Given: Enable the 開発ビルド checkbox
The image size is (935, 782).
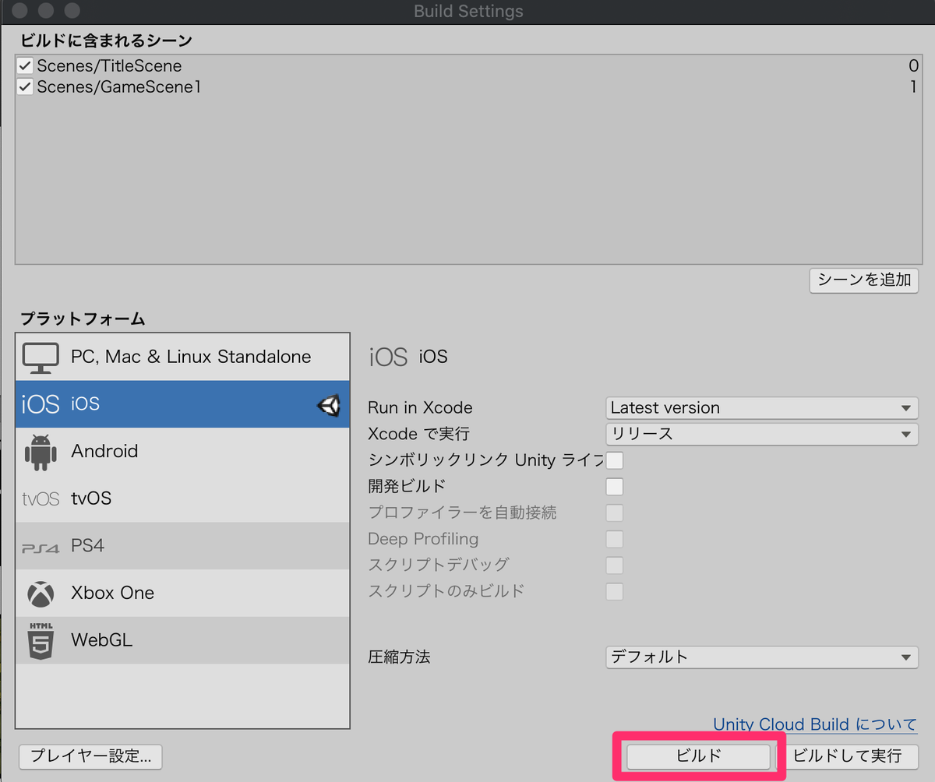Looking at the screenshot, I should click(x=615, y=487).
